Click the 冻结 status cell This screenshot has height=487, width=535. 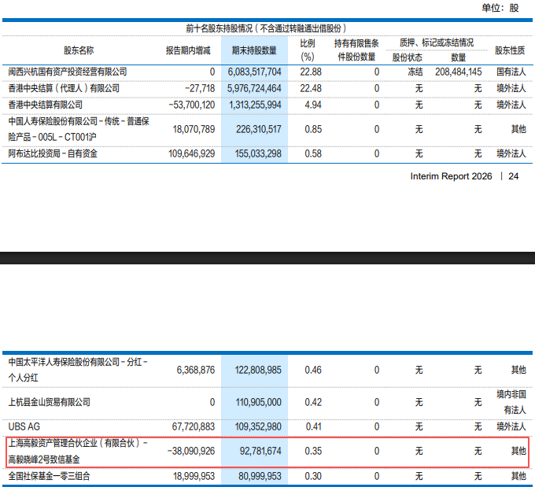[415, 72]
